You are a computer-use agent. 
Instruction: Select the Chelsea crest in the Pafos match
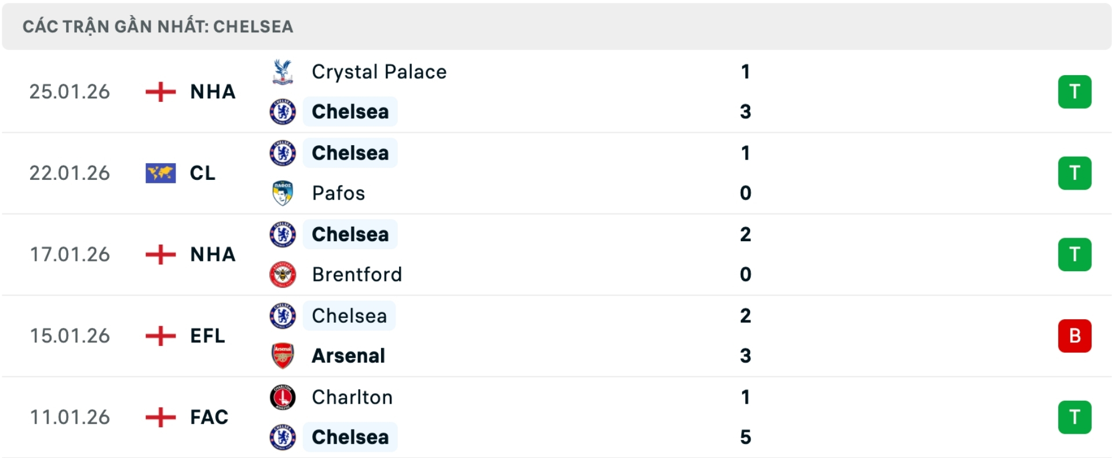[x=282, y=153]
